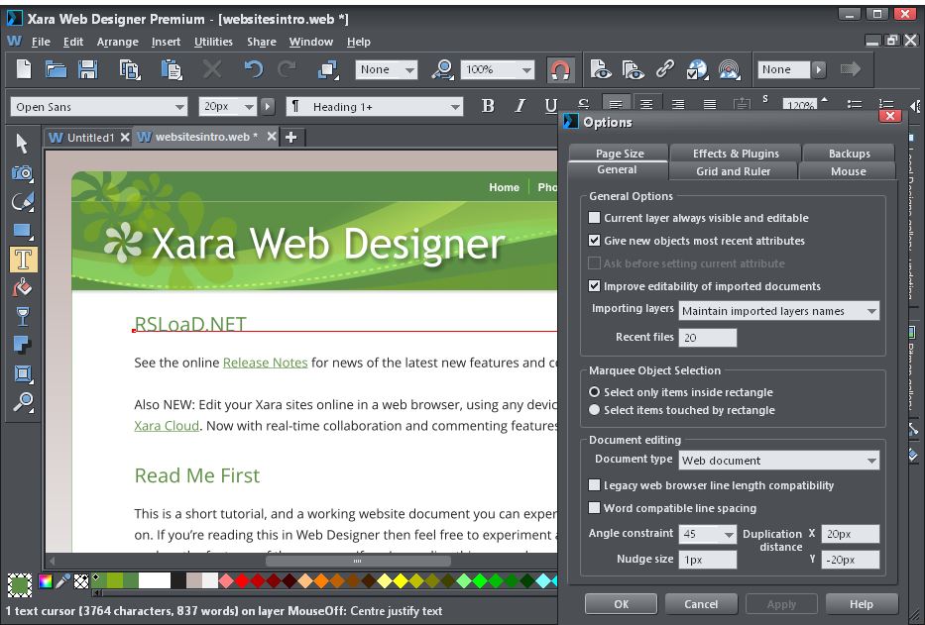This screenshot has width=925, height=625.
Task: Click the Undo arrow icon
Action: (254, 69)
